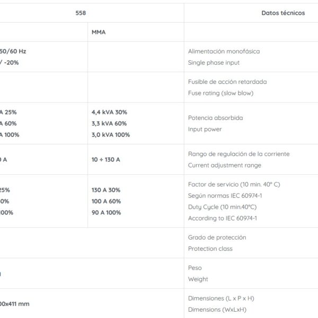Click the "Datos técnicos" header cell

pos(283,13)
